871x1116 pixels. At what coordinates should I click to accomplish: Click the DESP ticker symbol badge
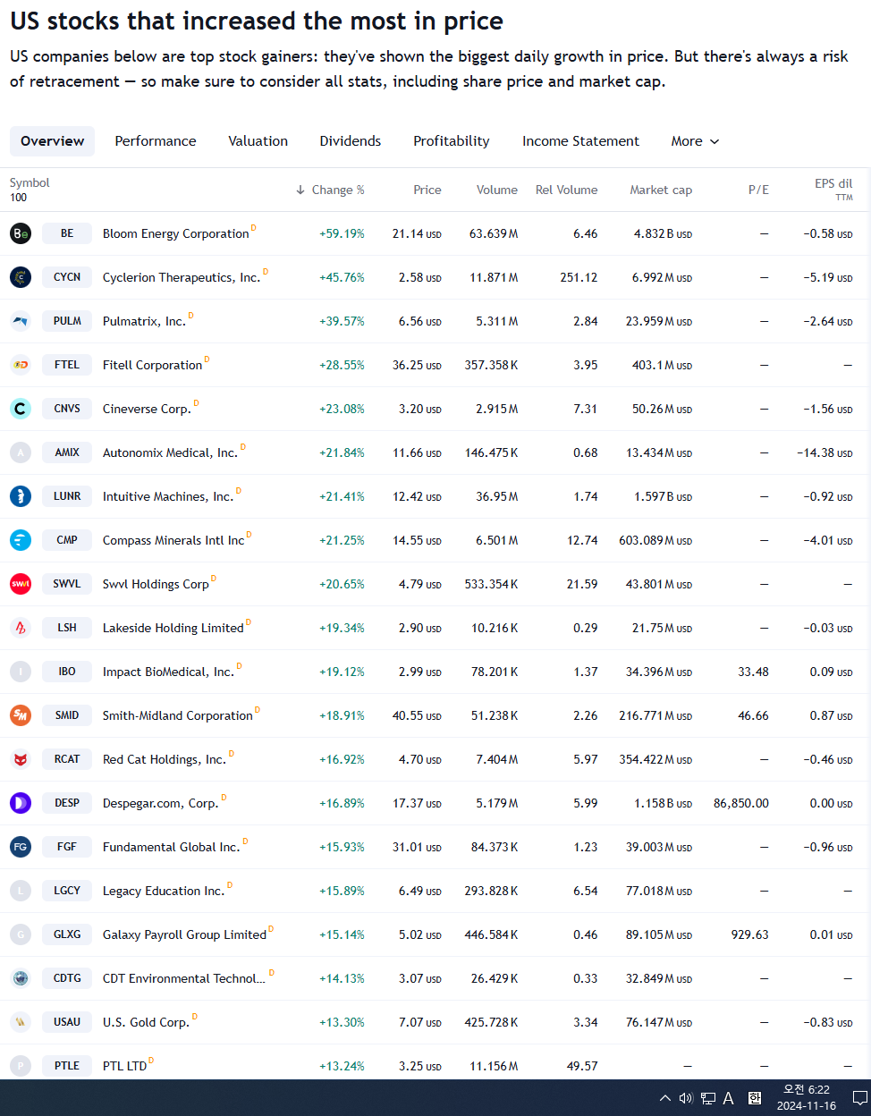click(x=67, y=803)
